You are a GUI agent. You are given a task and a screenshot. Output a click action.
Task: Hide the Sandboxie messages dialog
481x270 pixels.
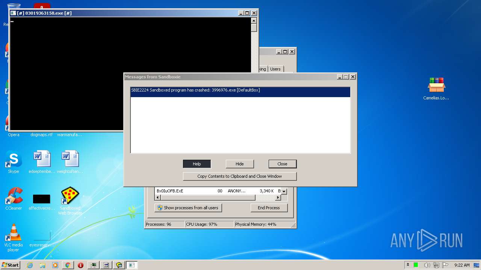[x=240, y=164]
